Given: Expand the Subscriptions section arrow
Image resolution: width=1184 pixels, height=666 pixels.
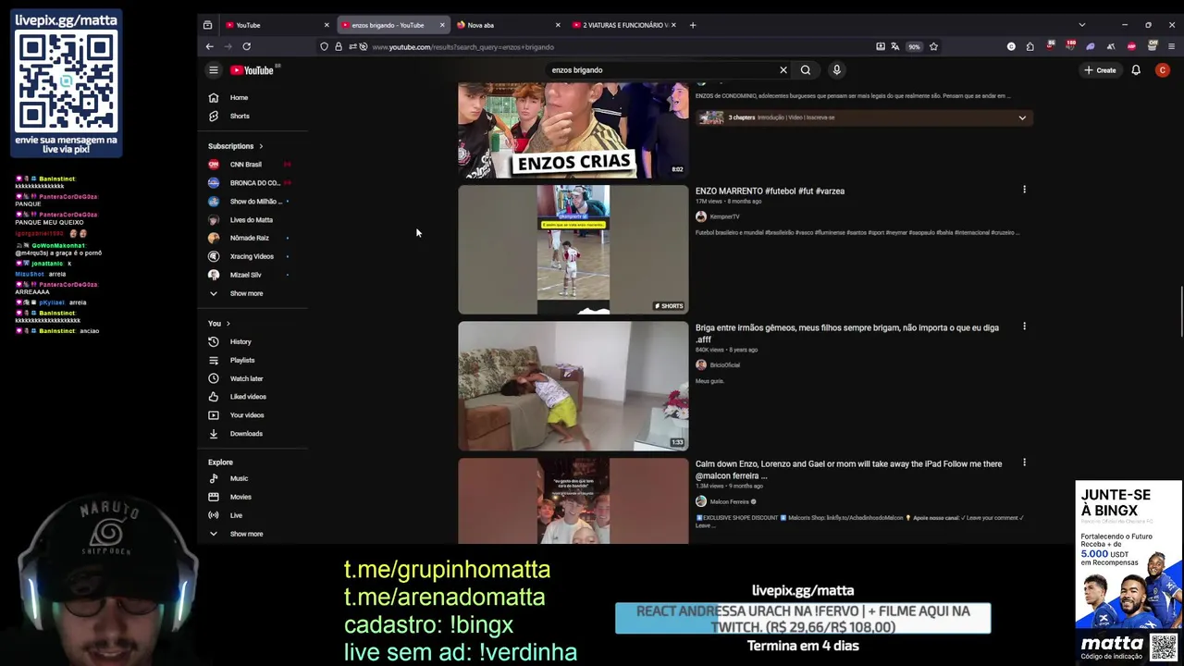Looking at the screenshot, I should (x=261, y=146).
